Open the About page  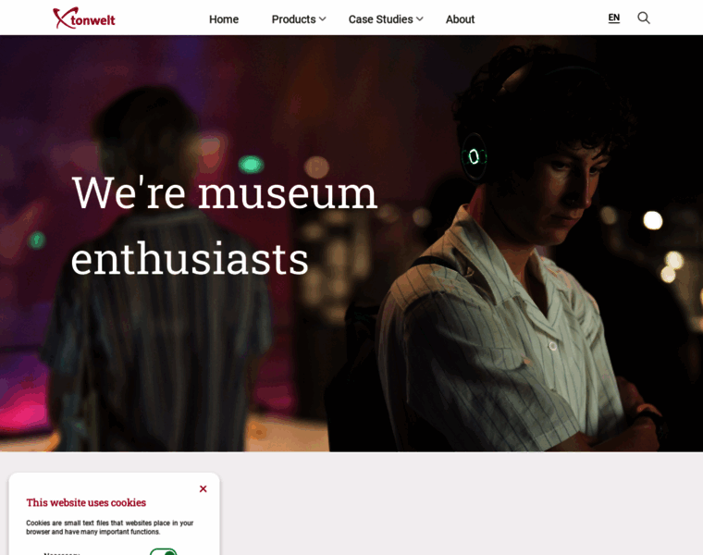[x=460, y=19]
